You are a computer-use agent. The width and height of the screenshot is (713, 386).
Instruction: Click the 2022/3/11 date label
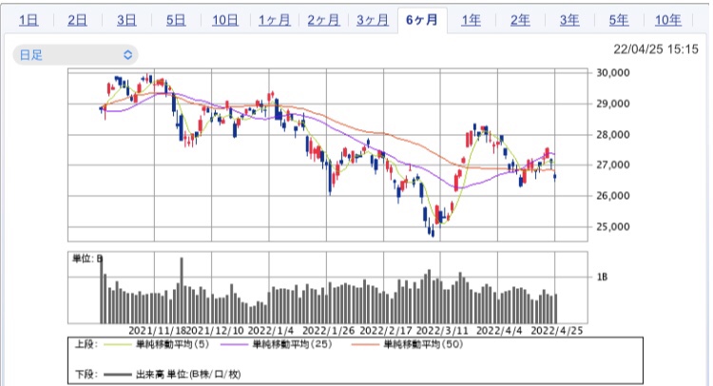pyautogui.click(x=442, y=331)
